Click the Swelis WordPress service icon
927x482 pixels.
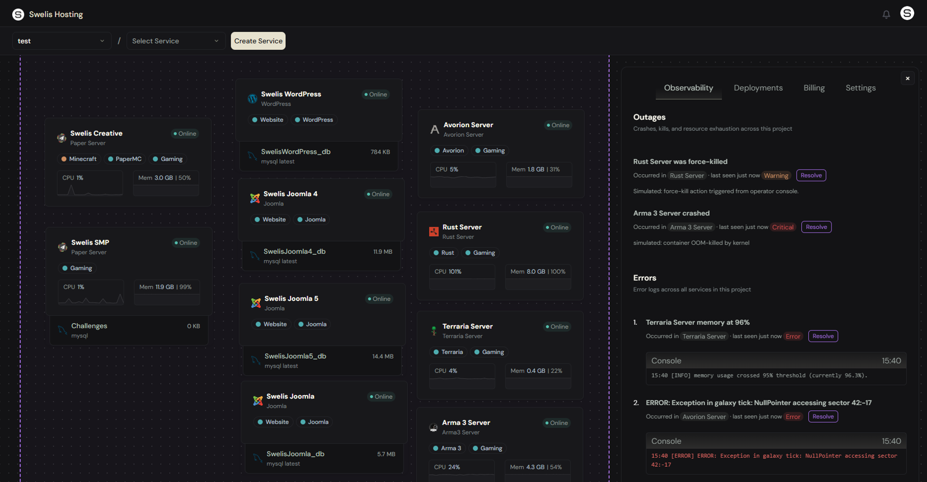click(x=252, y=99)
